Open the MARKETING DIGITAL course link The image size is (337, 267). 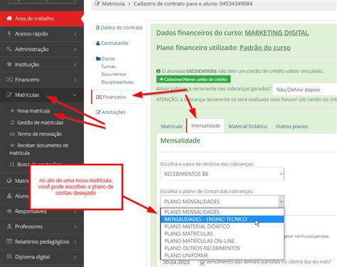[x=277, y=33]
